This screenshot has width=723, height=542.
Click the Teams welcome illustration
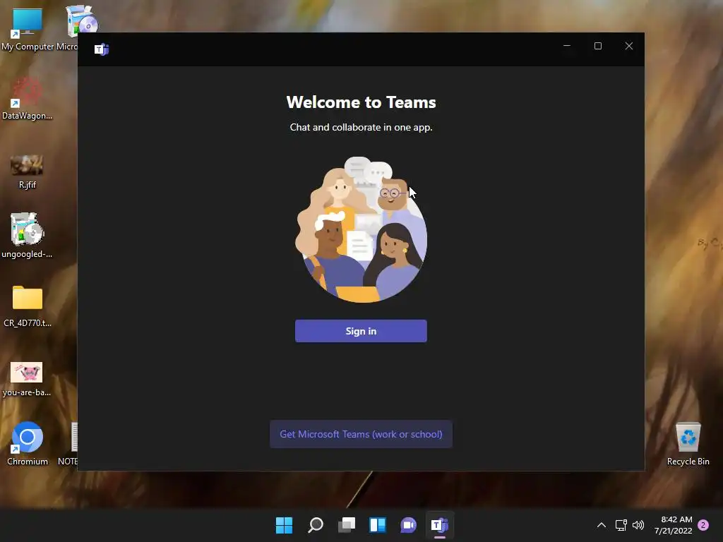pyautogui.click(x=361, y=229)
